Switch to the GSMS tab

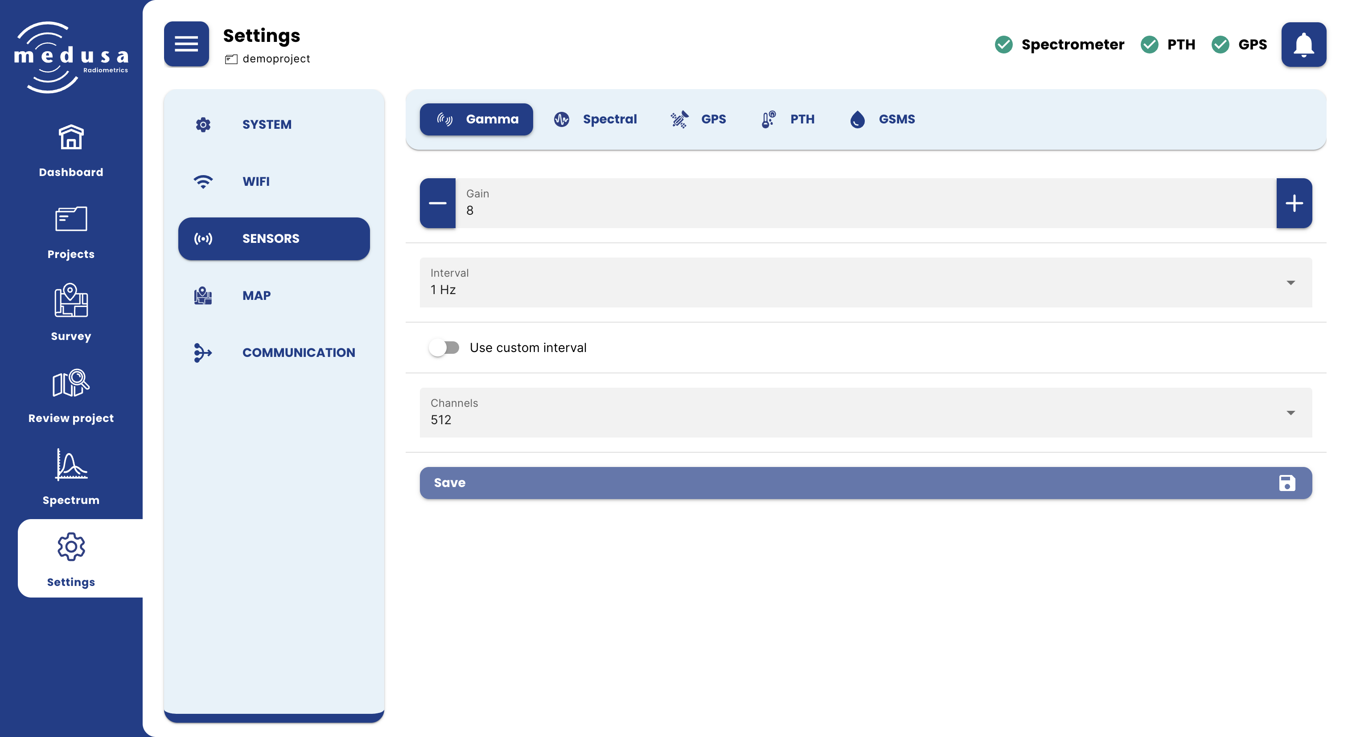[x=883, y=119]
